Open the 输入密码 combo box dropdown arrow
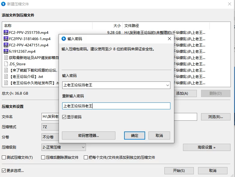Image resolution: width=235 pixels, height=177 pixels. point(168,85)
